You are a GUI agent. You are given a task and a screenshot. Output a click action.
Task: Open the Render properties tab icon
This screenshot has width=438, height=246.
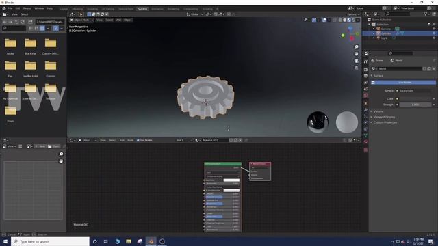(x=365, y=70)
